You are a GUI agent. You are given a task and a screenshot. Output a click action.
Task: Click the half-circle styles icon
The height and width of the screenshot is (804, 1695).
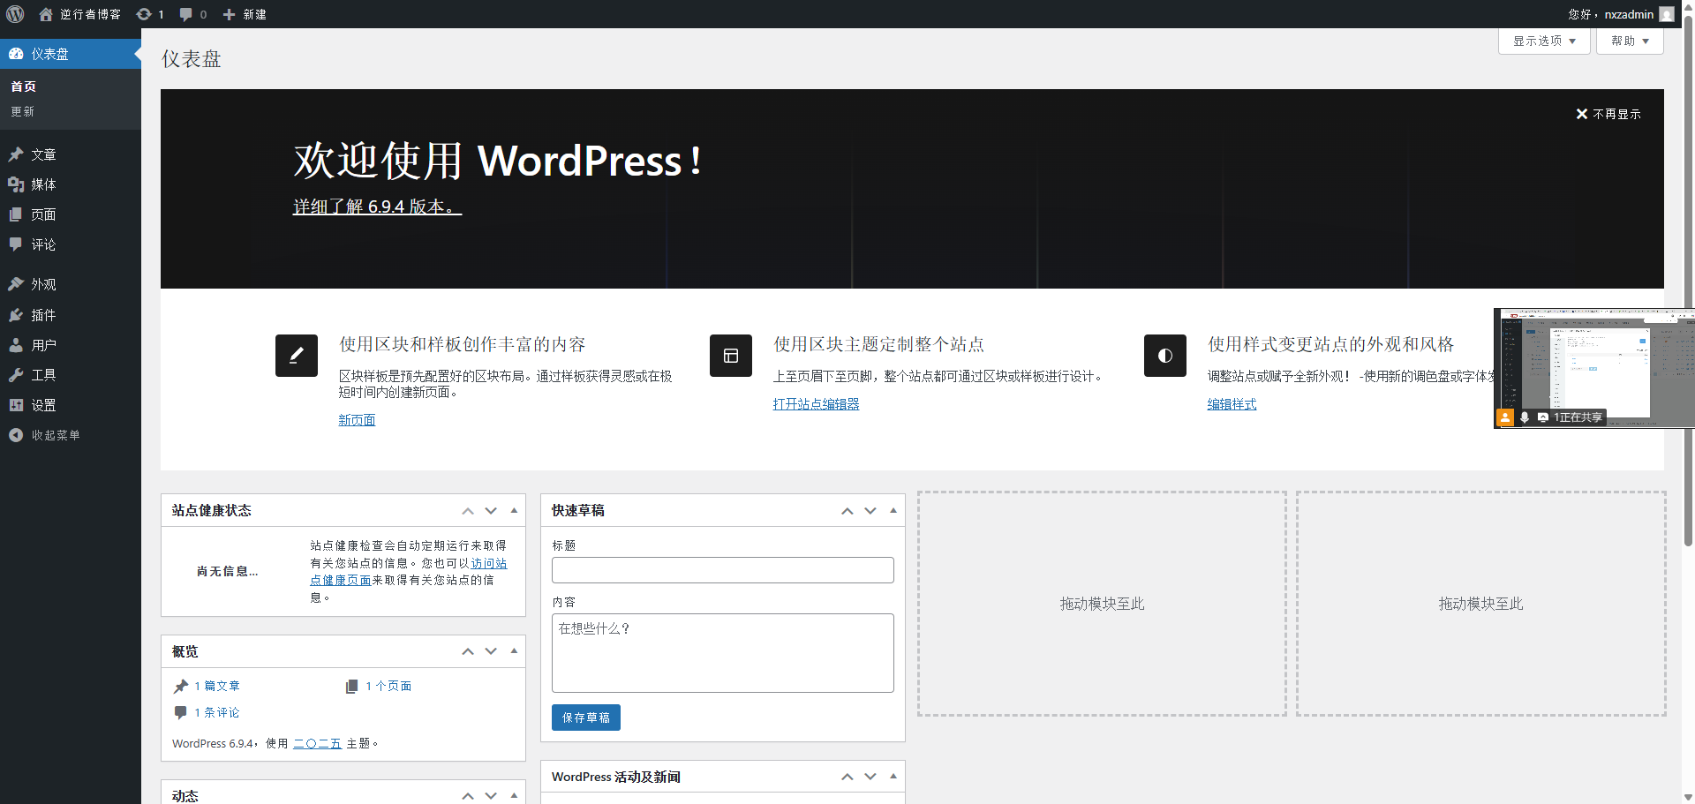coord(1165,356)
